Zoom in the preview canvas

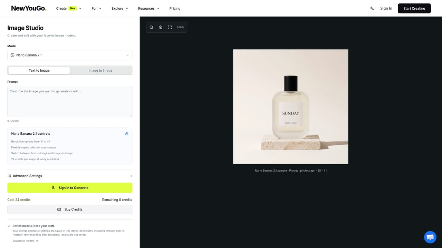coord(161,27)
